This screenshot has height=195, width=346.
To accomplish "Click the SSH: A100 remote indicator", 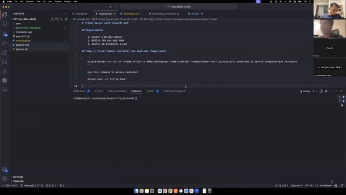I will [10, 185].
